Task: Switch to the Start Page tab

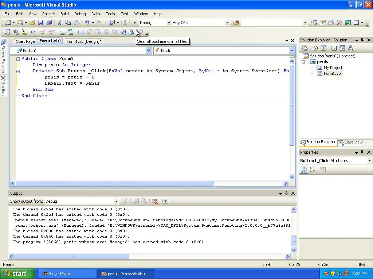Action: click(x=25, y=41)
